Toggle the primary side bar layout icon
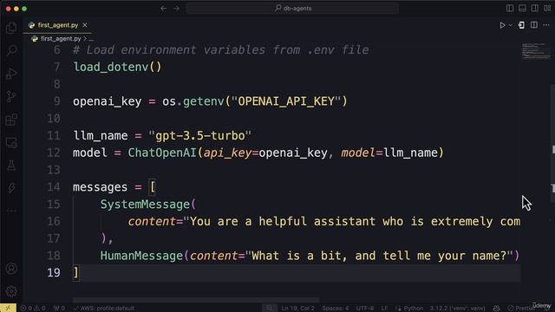Viewport: 555px width, 312px height. 510,8
